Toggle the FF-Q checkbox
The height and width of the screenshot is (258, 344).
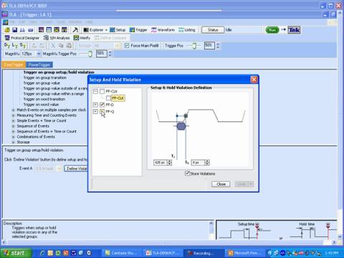coord(102,111)
